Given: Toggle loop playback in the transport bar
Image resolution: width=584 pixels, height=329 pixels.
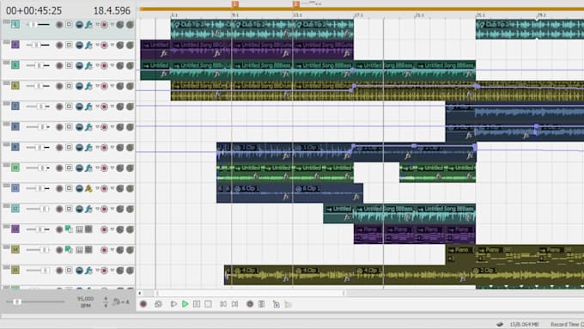Looking at the screenshot, I should tap(158, 304).
